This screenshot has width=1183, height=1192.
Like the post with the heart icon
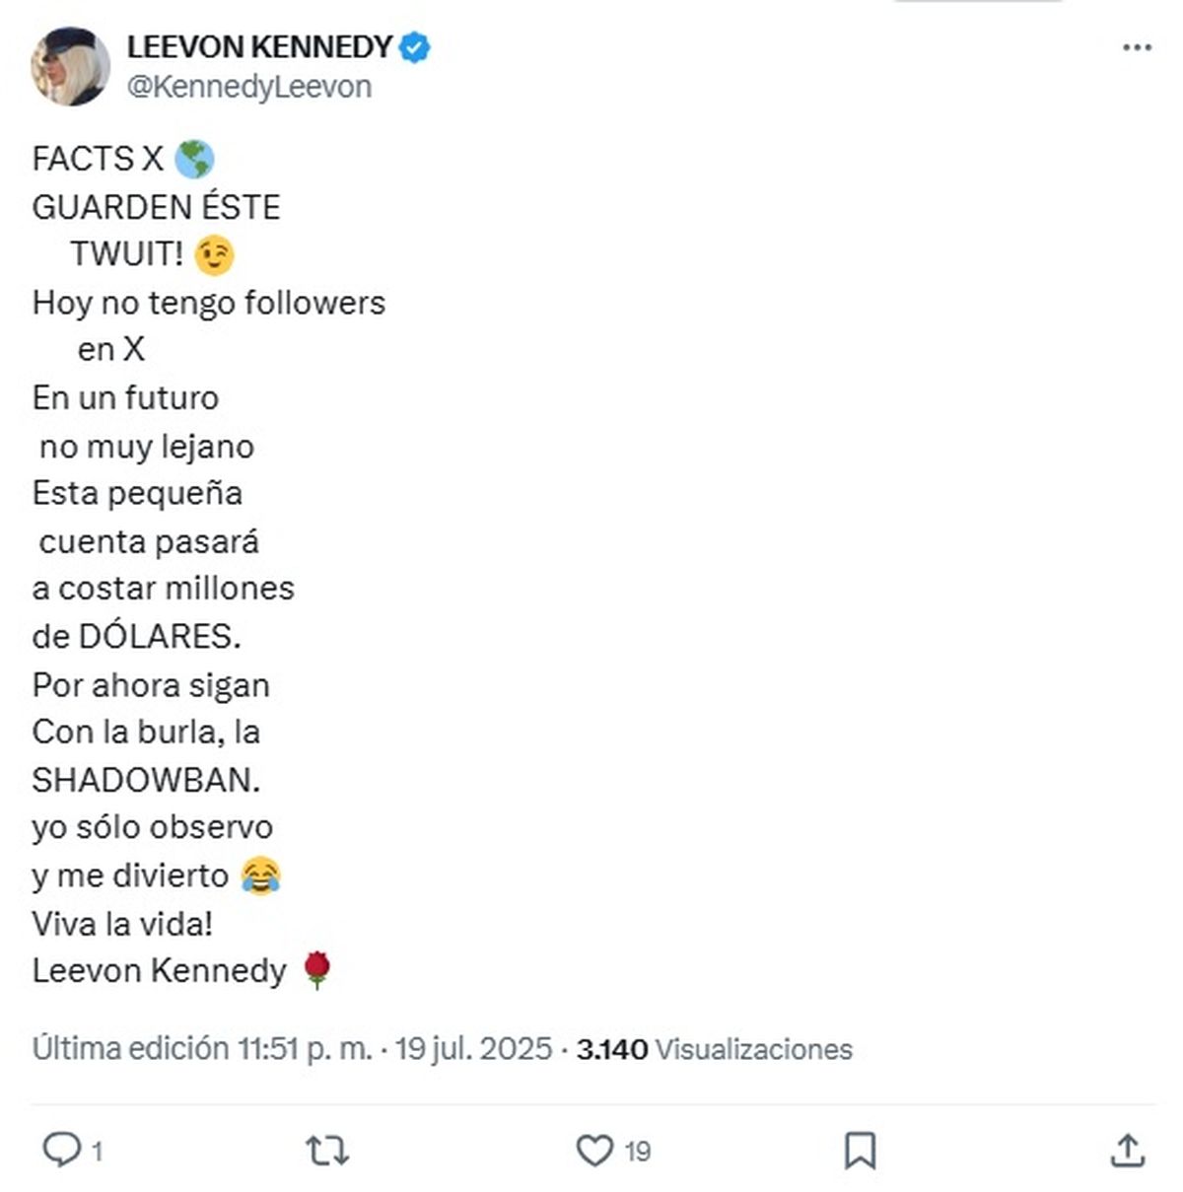[x=594, y=1150]
